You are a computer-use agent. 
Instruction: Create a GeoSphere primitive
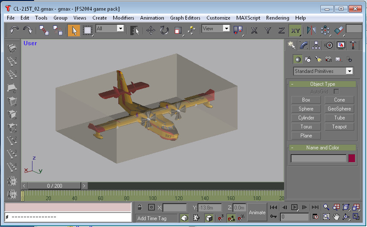pos(339,109)
